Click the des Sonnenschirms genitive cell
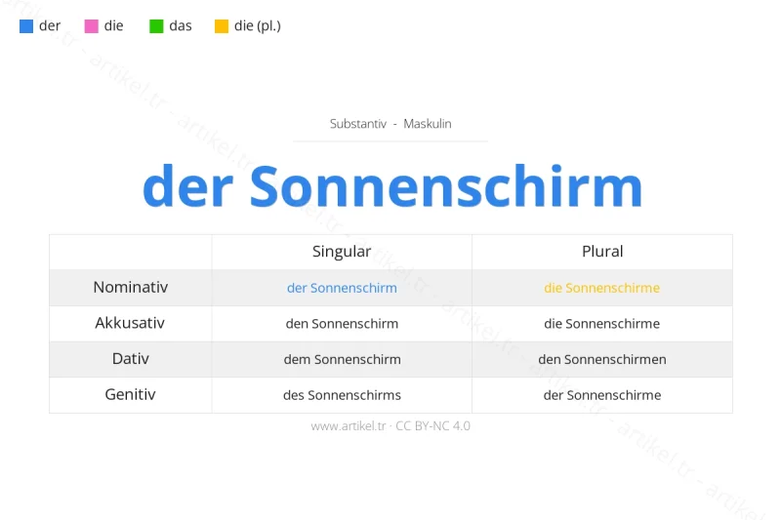This screenshot has height=520, width=781. point(342,395)
